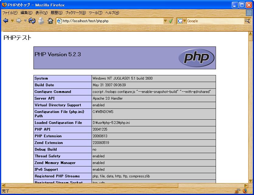Click the open padlock security icon
The height and width of the screenshot is (195, 254).
(237, 191)
